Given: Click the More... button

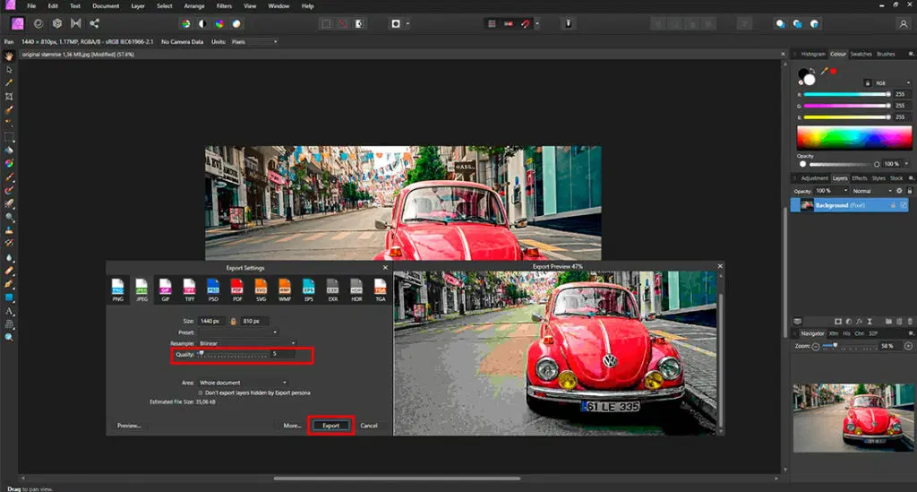Looking at the screenshot, I should tap(292, 426).
